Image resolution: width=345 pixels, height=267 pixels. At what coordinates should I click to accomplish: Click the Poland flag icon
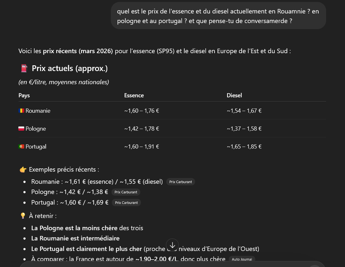pyautogui.click(x=22, y=129)
